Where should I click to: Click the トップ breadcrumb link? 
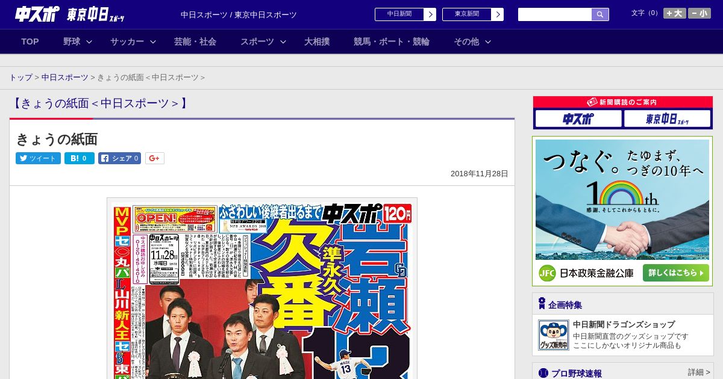20,78
